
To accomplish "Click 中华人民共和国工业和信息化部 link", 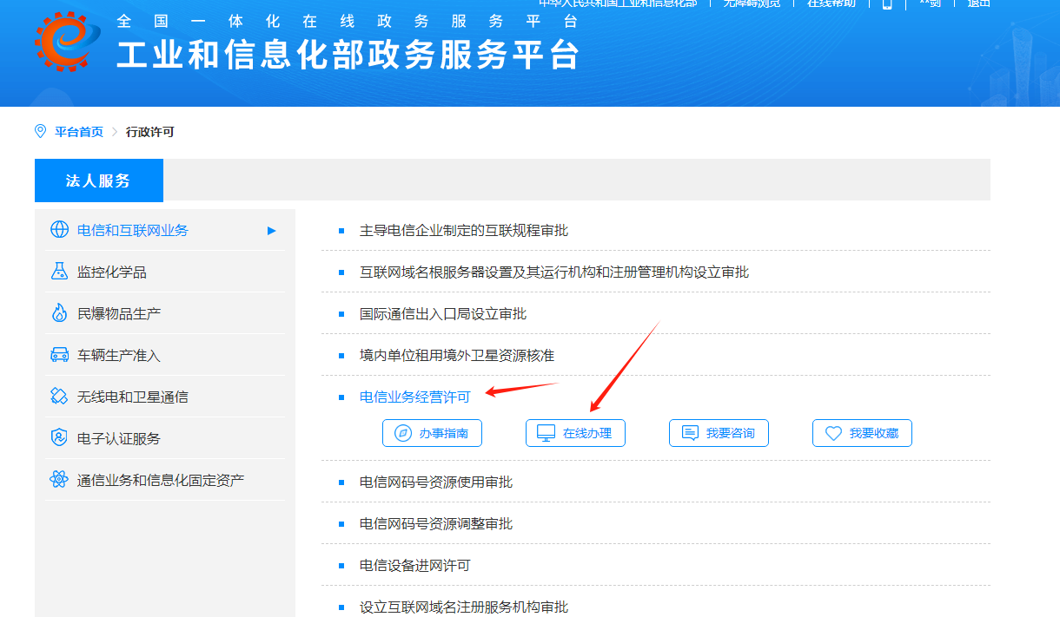I will 617,3.
